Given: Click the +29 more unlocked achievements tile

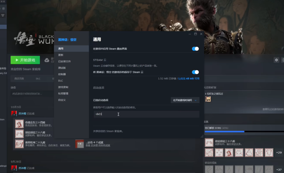Looking at the screenshot, I should tap(279, 152).
